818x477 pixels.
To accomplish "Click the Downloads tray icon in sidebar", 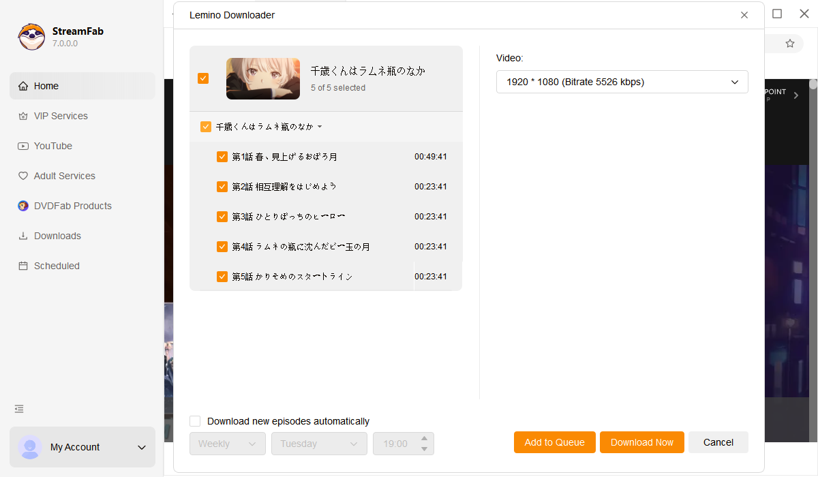I will click(23, 236).
